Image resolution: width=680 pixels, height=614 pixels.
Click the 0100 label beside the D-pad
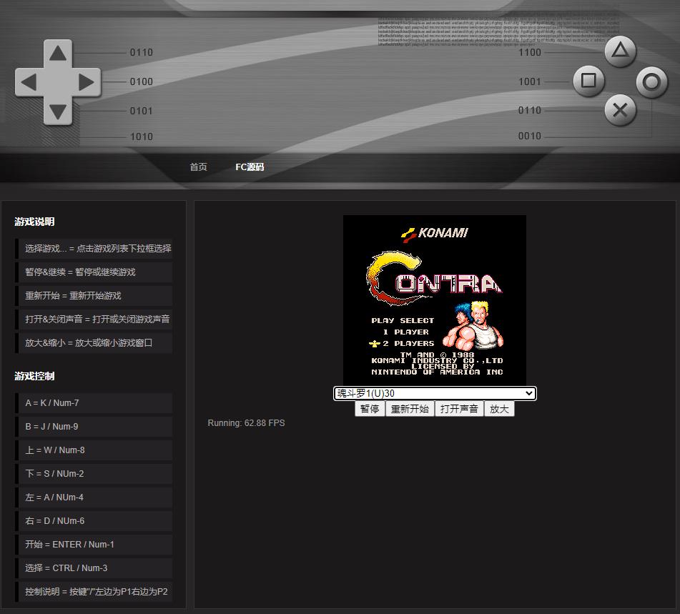(142, 81)
